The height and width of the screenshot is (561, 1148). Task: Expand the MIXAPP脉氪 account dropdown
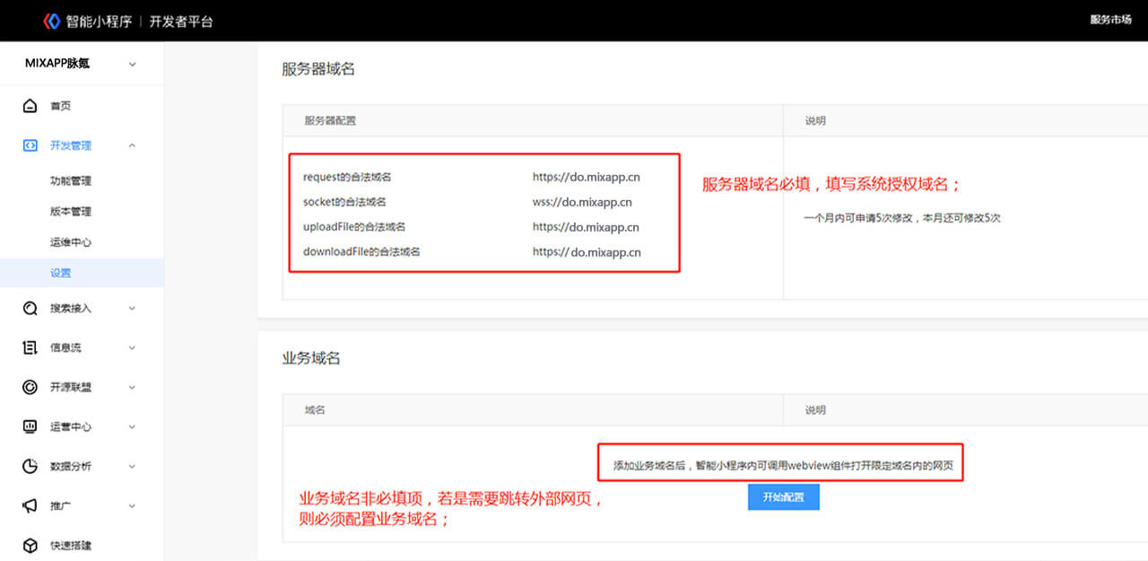(133, 64)
